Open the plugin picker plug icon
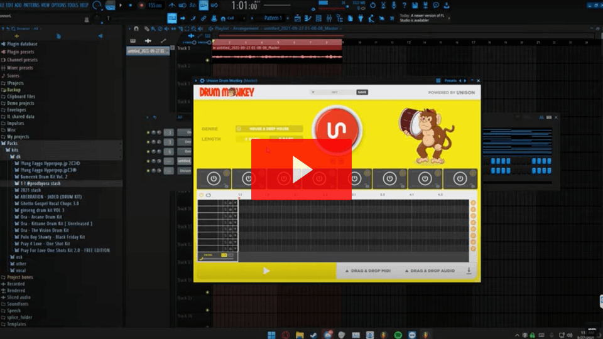 [361, 18]
